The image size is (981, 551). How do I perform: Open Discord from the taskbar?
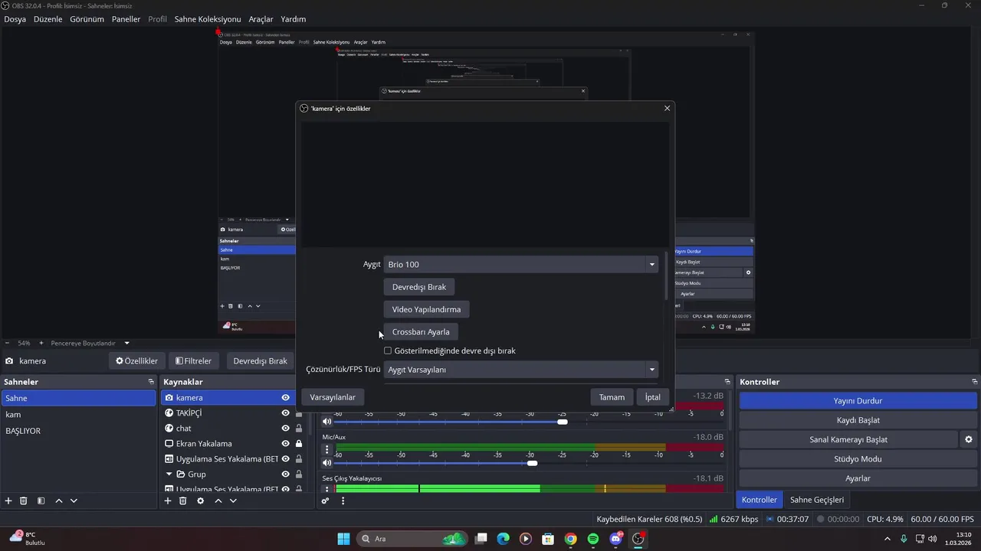pyautogui.click(x=615, y=539)
